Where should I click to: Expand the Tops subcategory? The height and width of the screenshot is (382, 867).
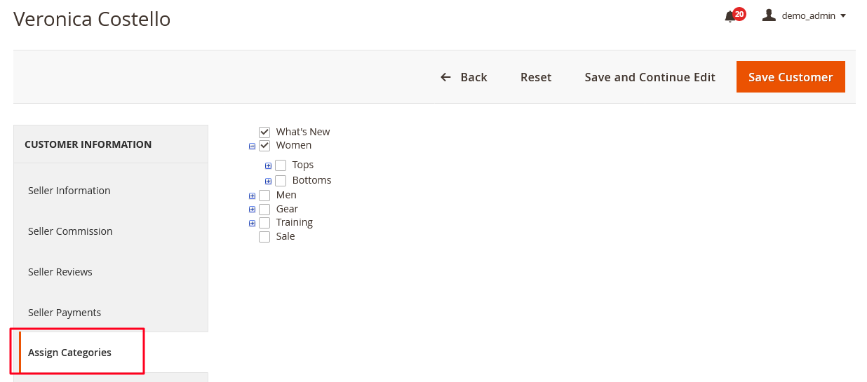[x=269, y=166]
